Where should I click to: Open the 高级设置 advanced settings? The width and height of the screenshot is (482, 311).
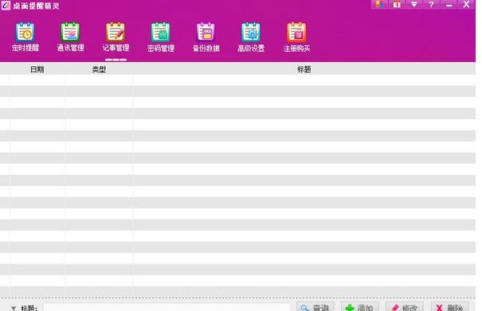[x=251, y=37]
